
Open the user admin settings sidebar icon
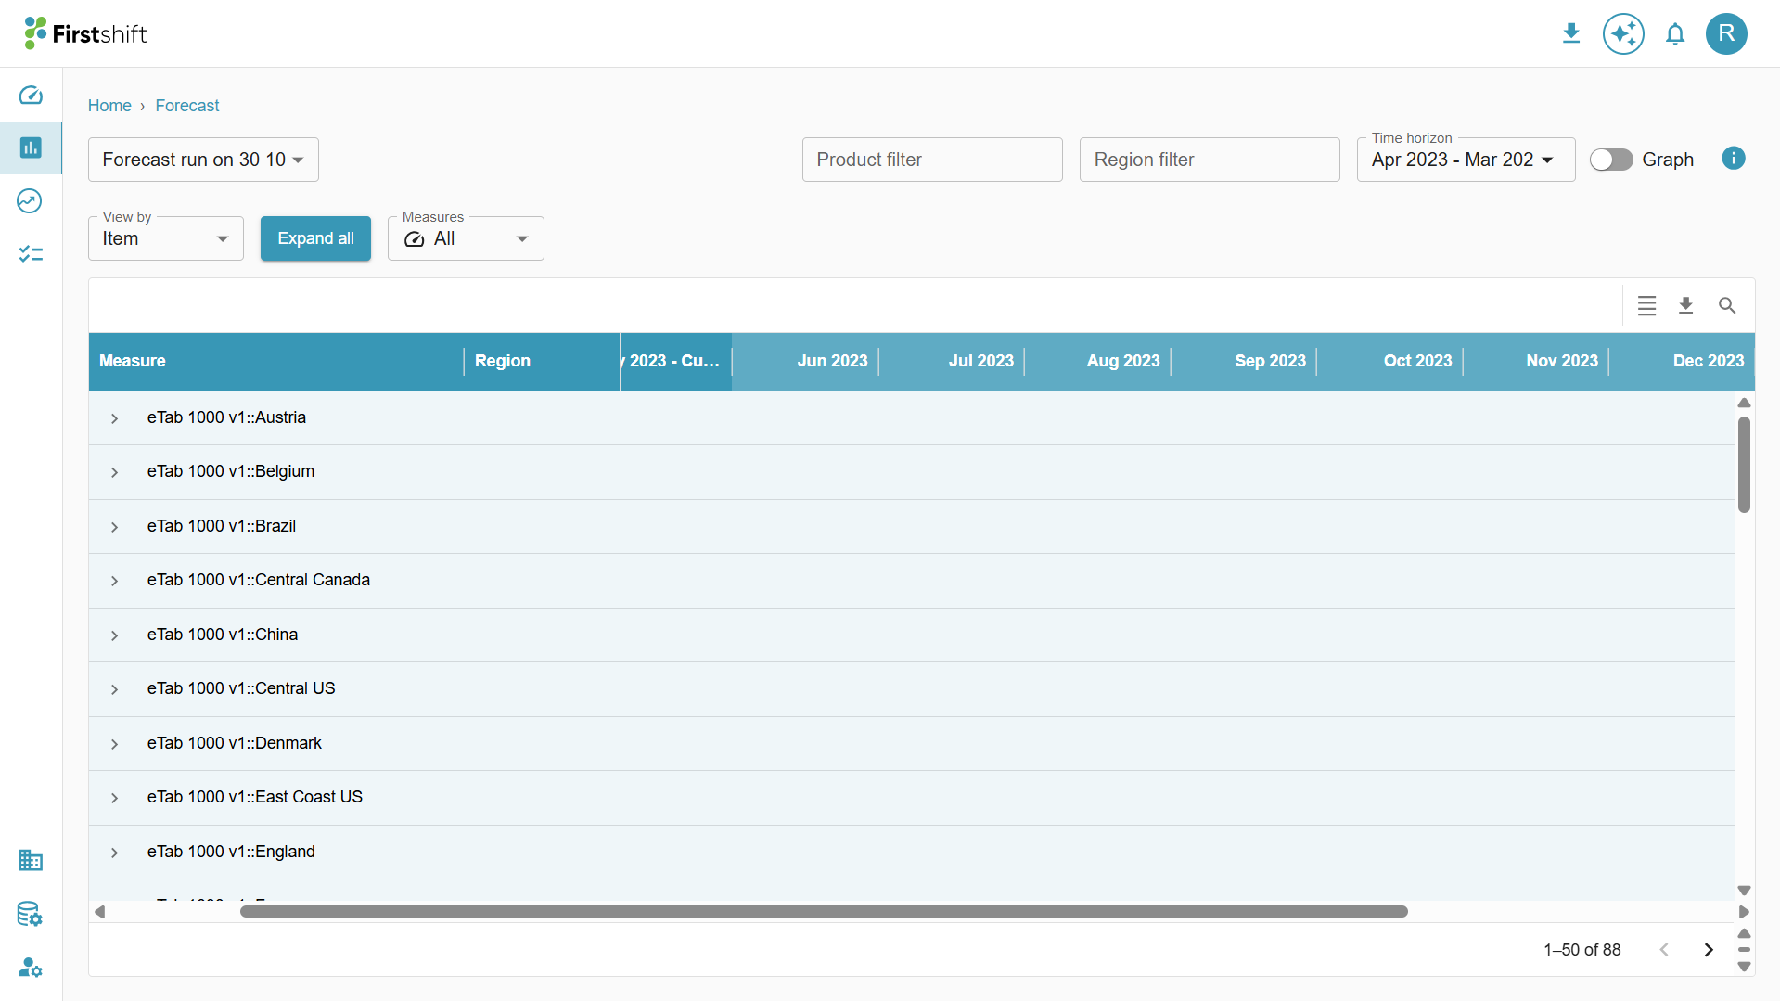click(31, 967)
